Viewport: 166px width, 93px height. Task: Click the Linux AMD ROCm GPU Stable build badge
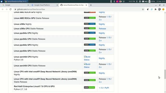(90, 18)
